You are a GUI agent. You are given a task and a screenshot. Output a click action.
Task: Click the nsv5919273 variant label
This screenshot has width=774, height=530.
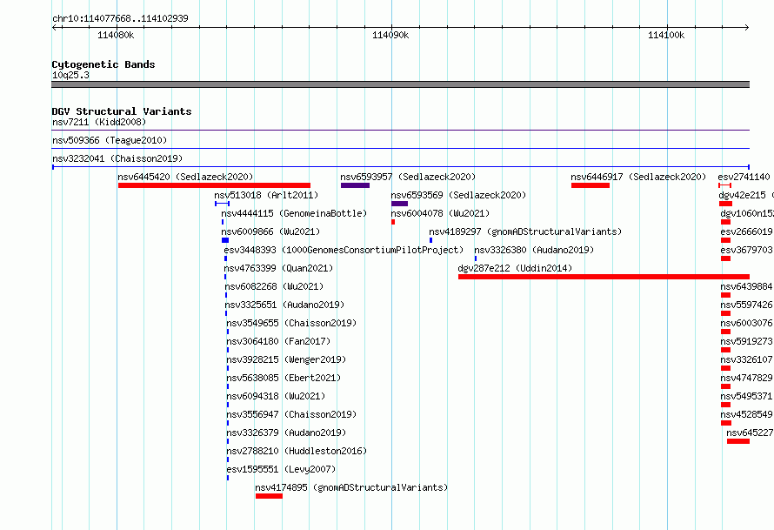tap(747, 341)
